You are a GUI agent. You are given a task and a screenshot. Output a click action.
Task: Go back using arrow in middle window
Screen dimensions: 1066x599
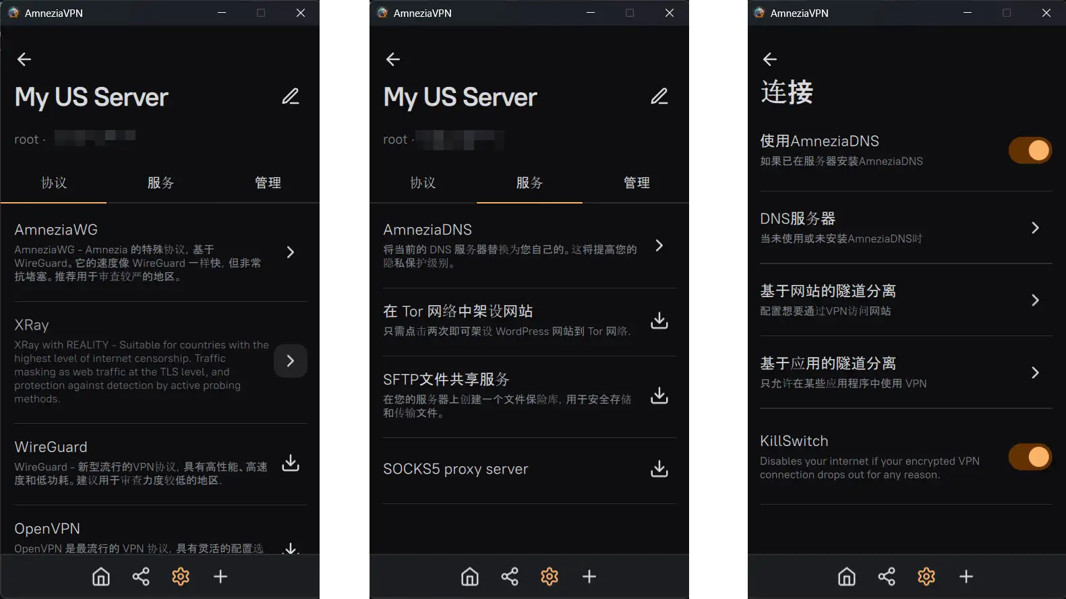click(393, 59)
